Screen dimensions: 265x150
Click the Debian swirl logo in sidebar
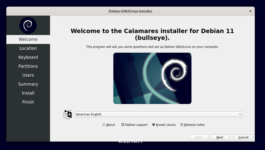[28, 26]
